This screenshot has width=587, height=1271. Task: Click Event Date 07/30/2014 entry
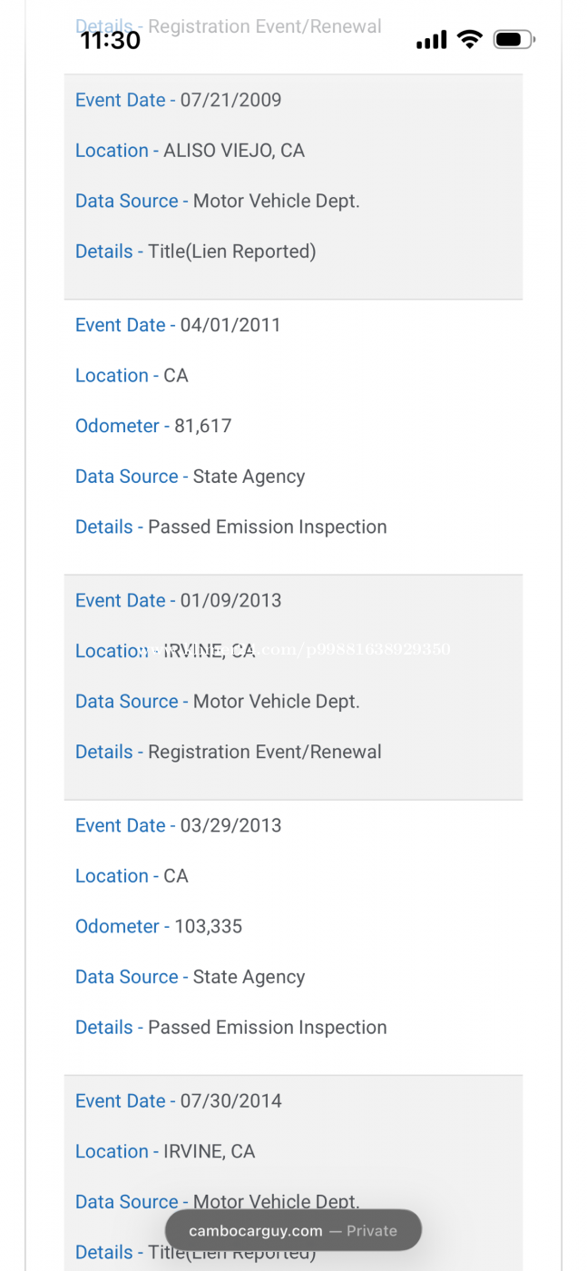coord(178,1100)
